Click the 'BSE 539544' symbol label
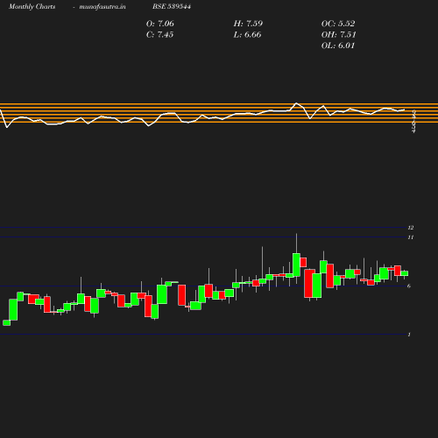The width and height of the screenshot is (438, 438). [172, 6]
